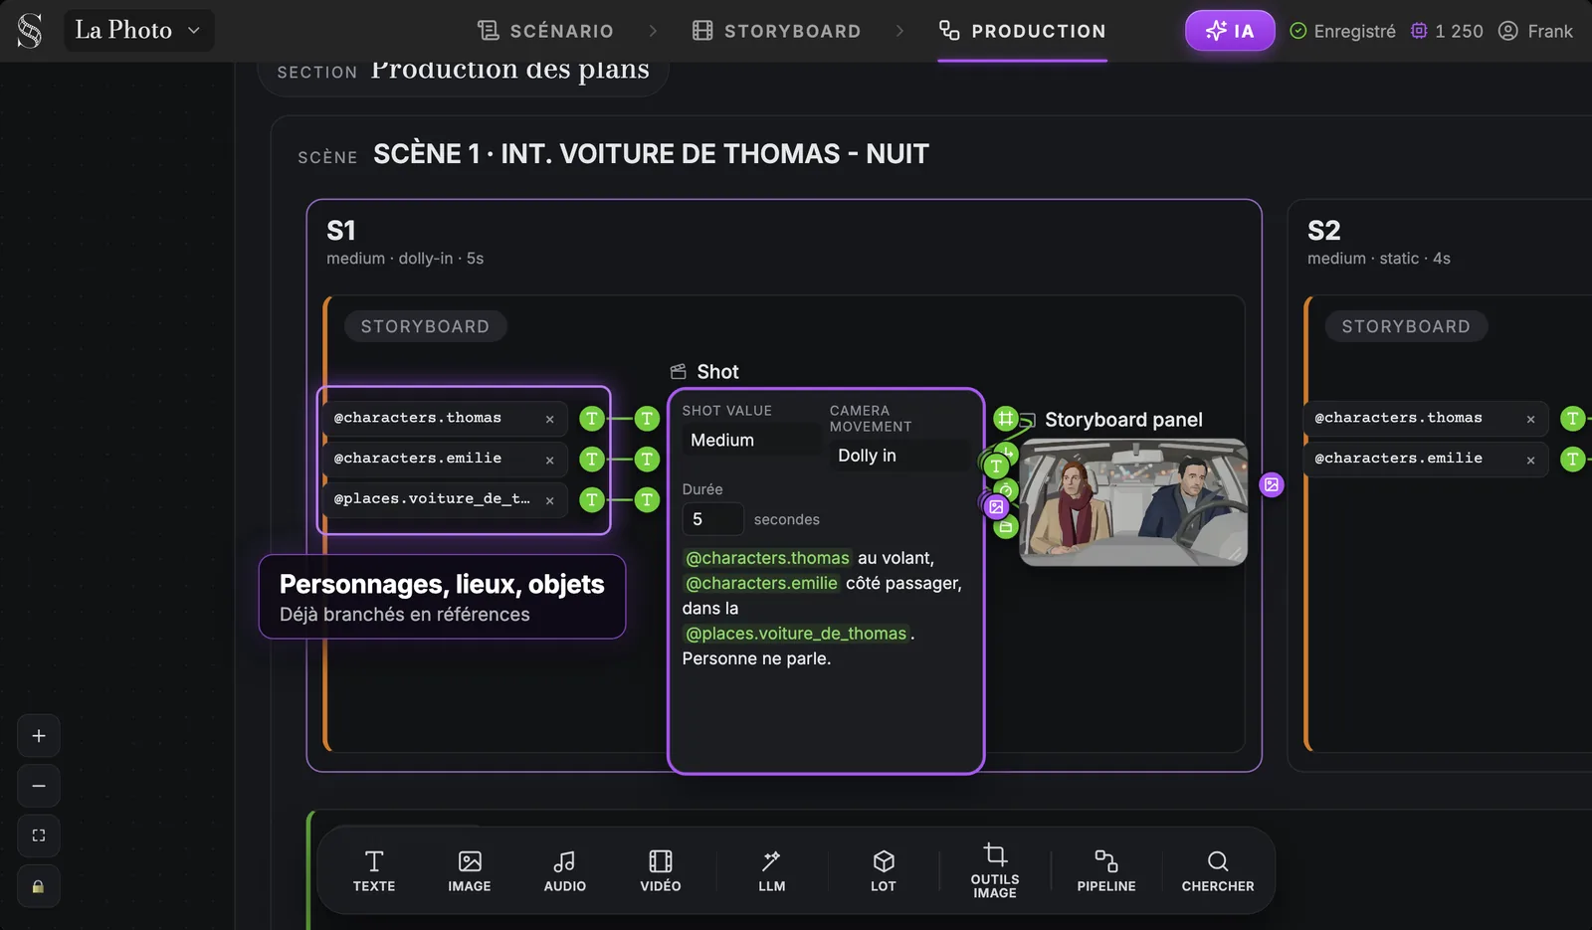Select the AUDIO tool

(x=565, y=871)
